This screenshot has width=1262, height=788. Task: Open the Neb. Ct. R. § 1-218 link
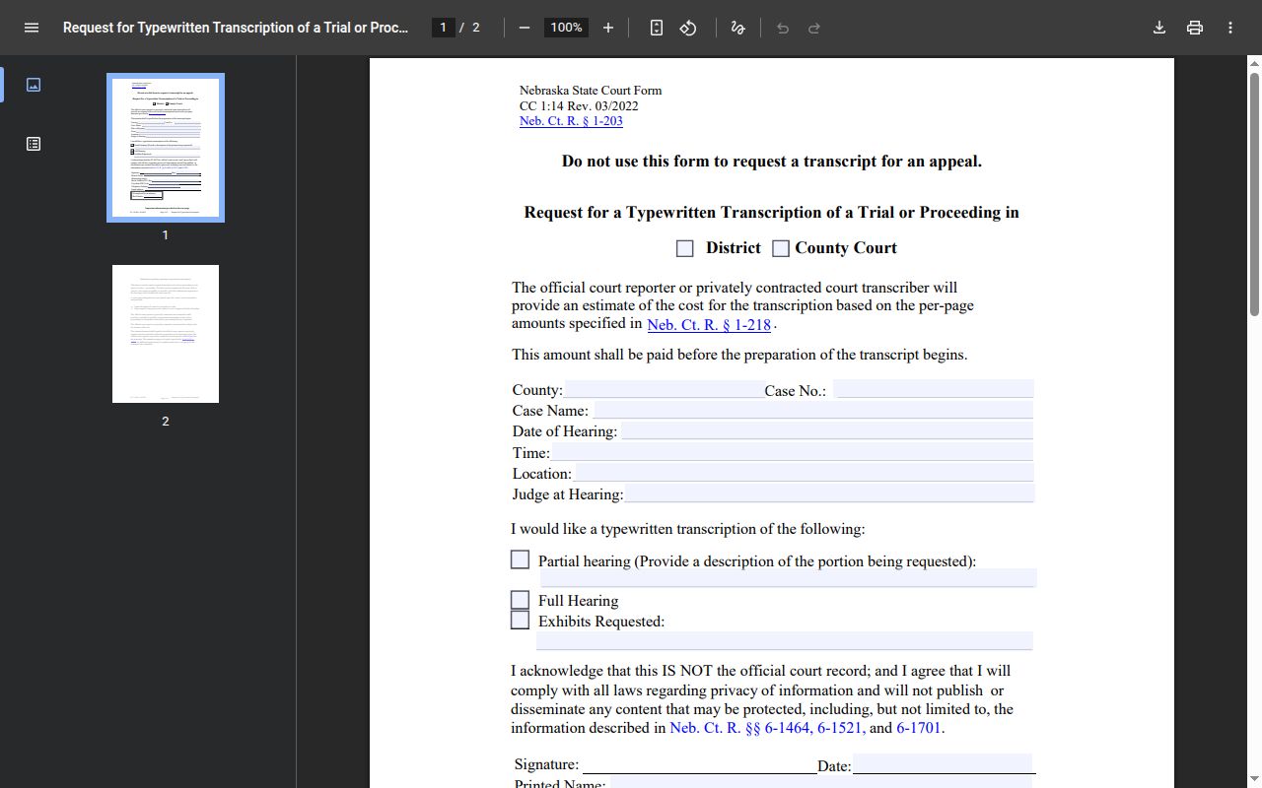(709, 324)
